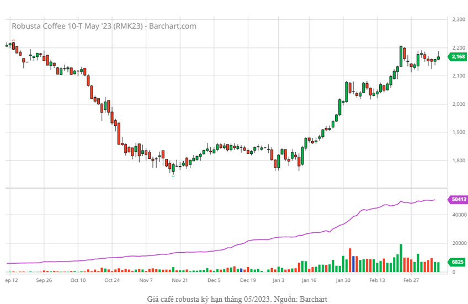Click the red high marker above September candle
The image size is (468, 304).
(13, 40)
